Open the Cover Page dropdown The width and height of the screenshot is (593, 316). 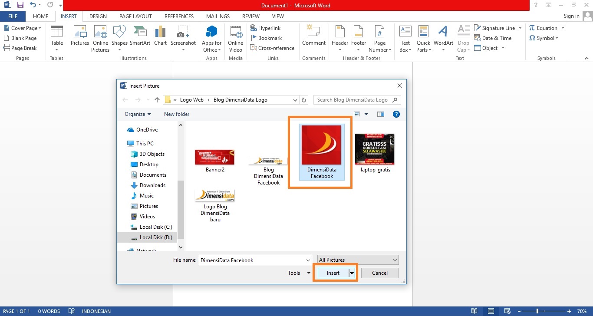coord(23,28)
